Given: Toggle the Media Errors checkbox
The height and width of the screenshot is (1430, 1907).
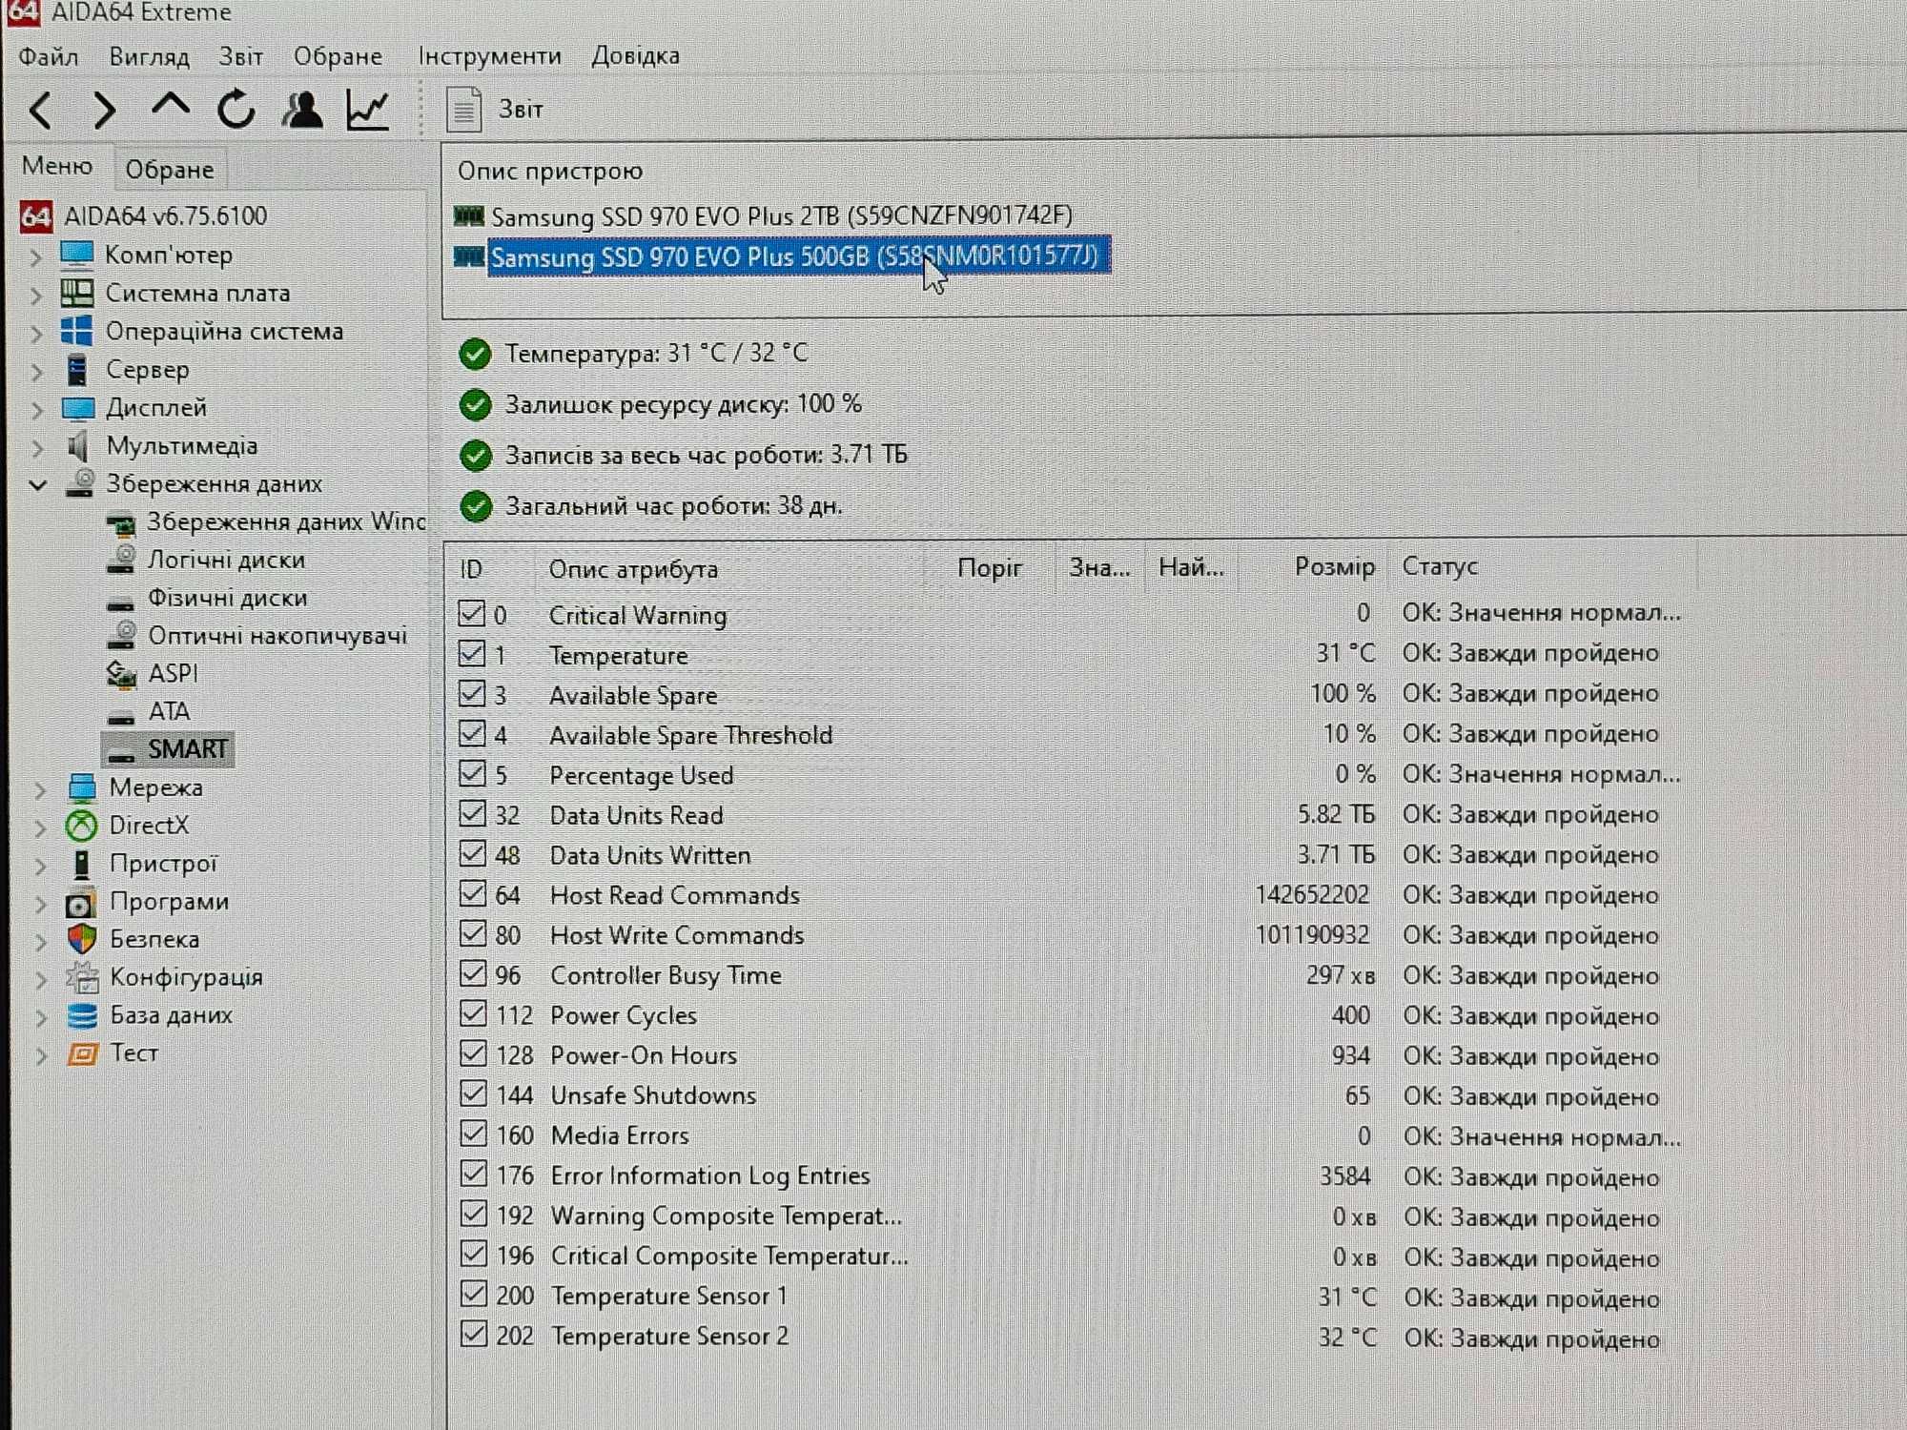Looking at the screenshot, I should (x=473, y=1134).
